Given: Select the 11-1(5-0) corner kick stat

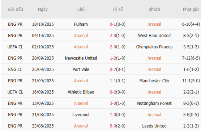Looking at the screenshot, I should tap(191, 81).
